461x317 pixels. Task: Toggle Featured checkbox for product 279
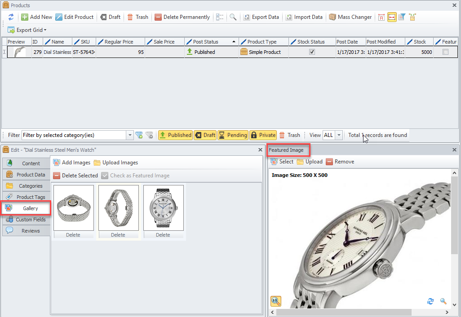click(x=446, y=52)
